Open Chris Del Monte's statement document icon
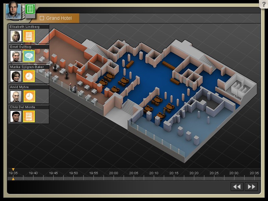 [x=29, y=116]
